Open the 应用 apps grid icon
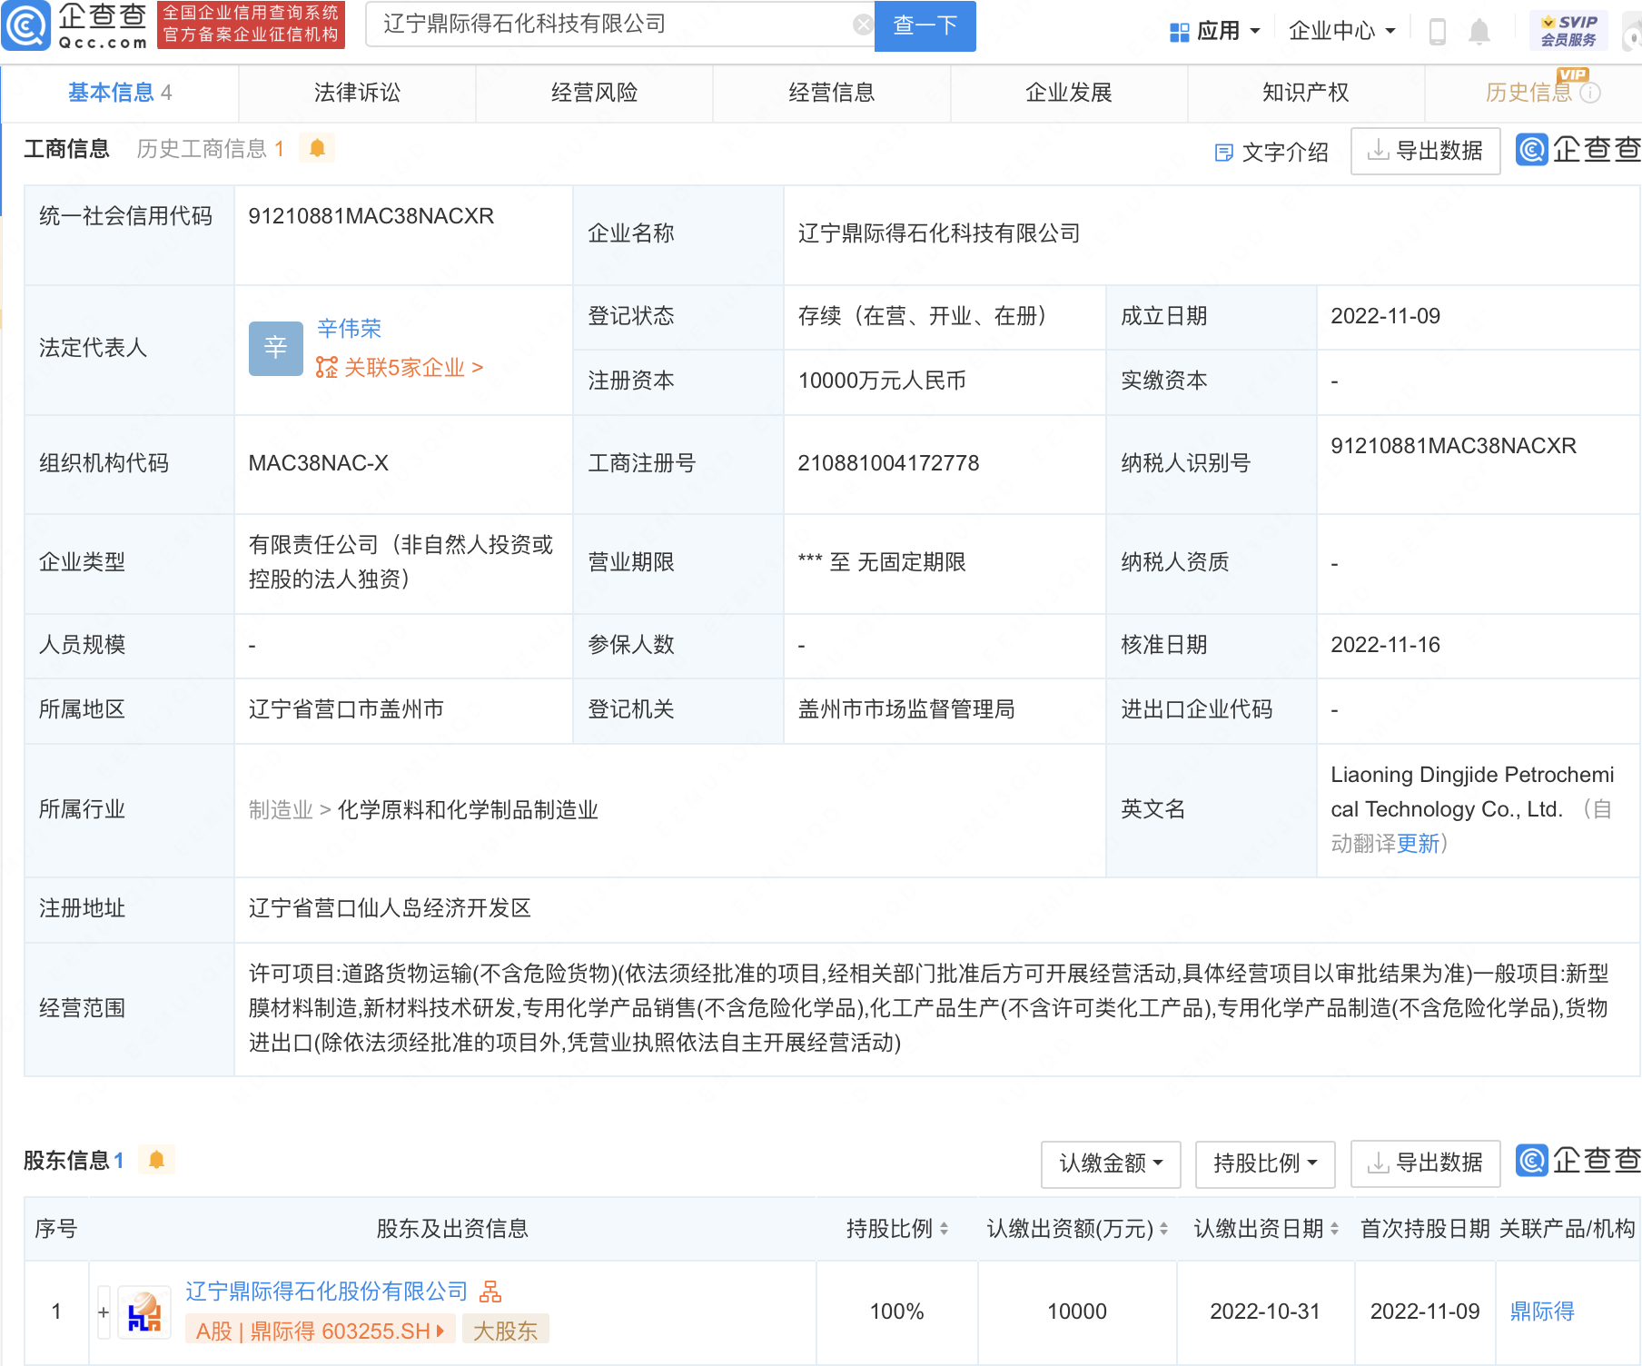The width and height of the screenshot is (1642, 1366). pyautogui.click(x=1178, y=30)
